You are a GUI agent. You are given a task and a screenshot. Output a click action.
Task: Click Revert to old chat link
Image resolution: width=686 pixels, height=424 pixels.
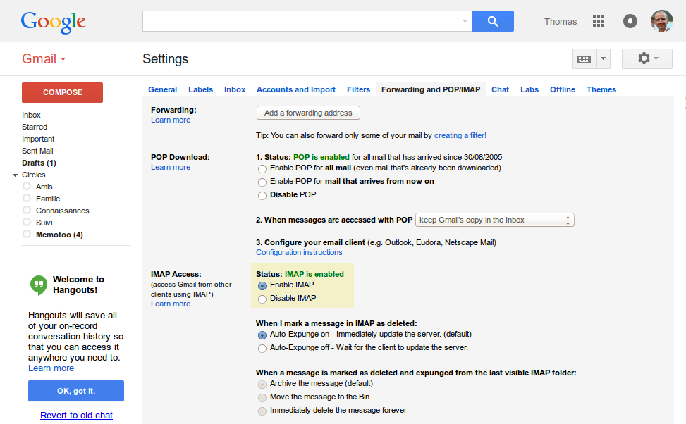(76, 416)
